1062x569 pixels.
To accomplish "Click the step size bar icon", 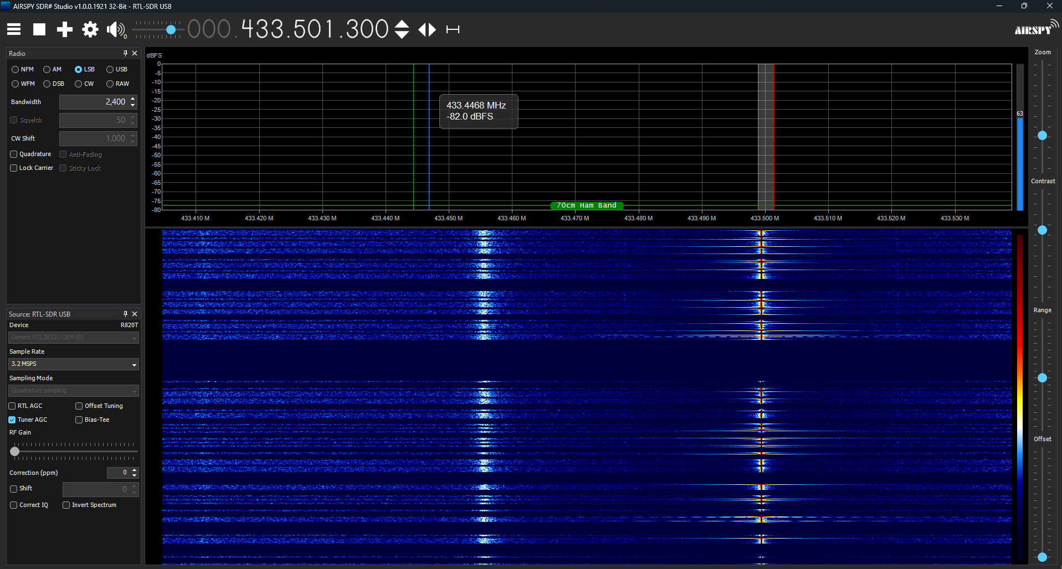I will tap(453, 29).
